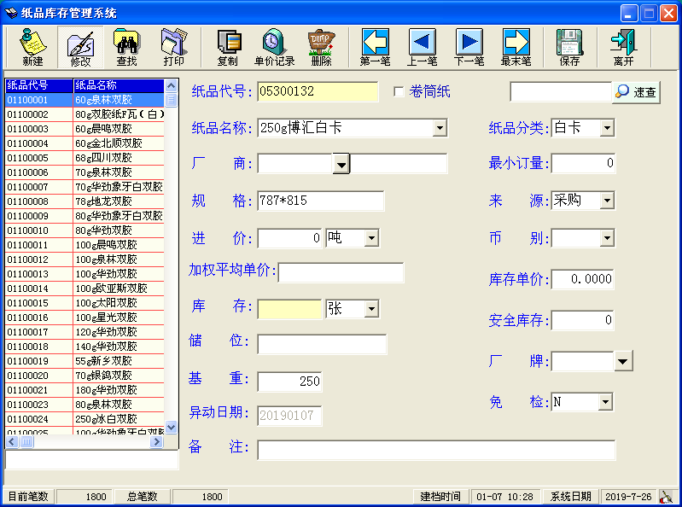Click the 纸品名称 column header
The width and height of the screenshot is (682, 507).
[x=119, y=85]
